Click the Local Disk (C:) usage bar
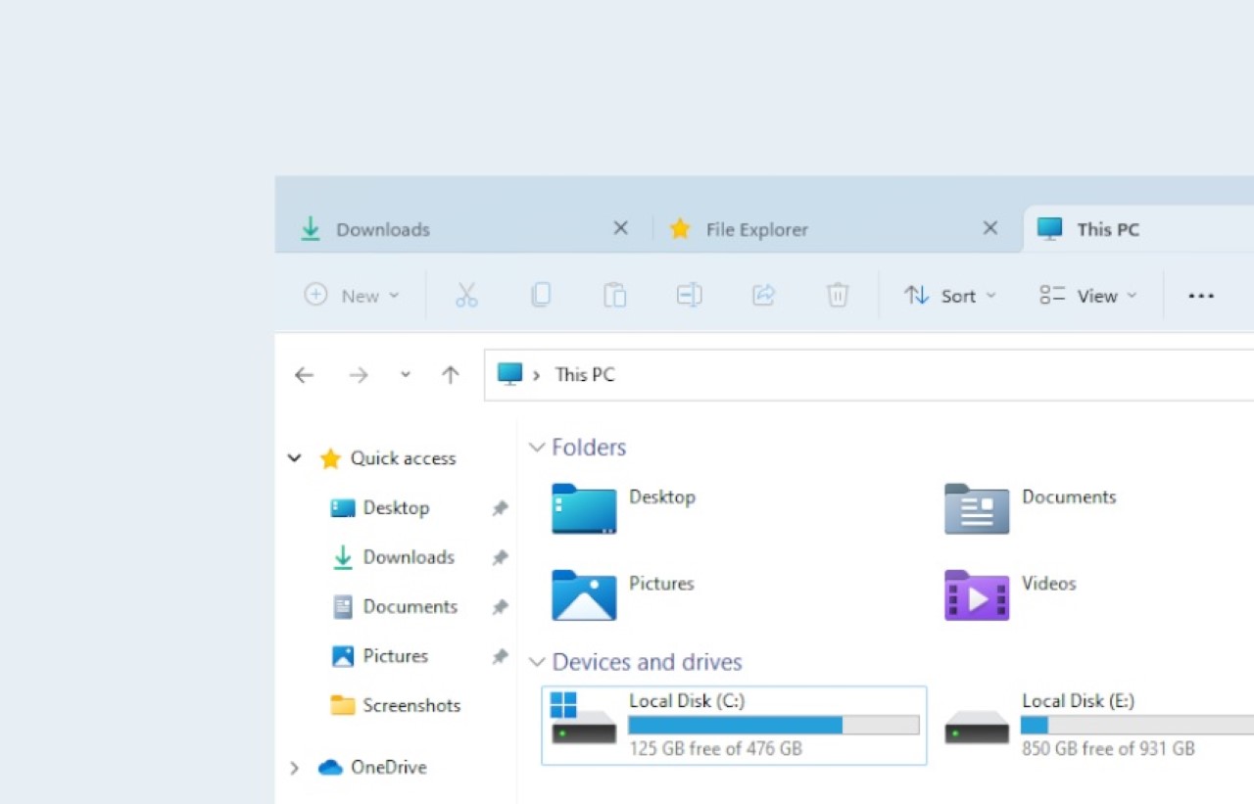The width and height of the screenshot is (1254, 804). (x=774, y=725)
